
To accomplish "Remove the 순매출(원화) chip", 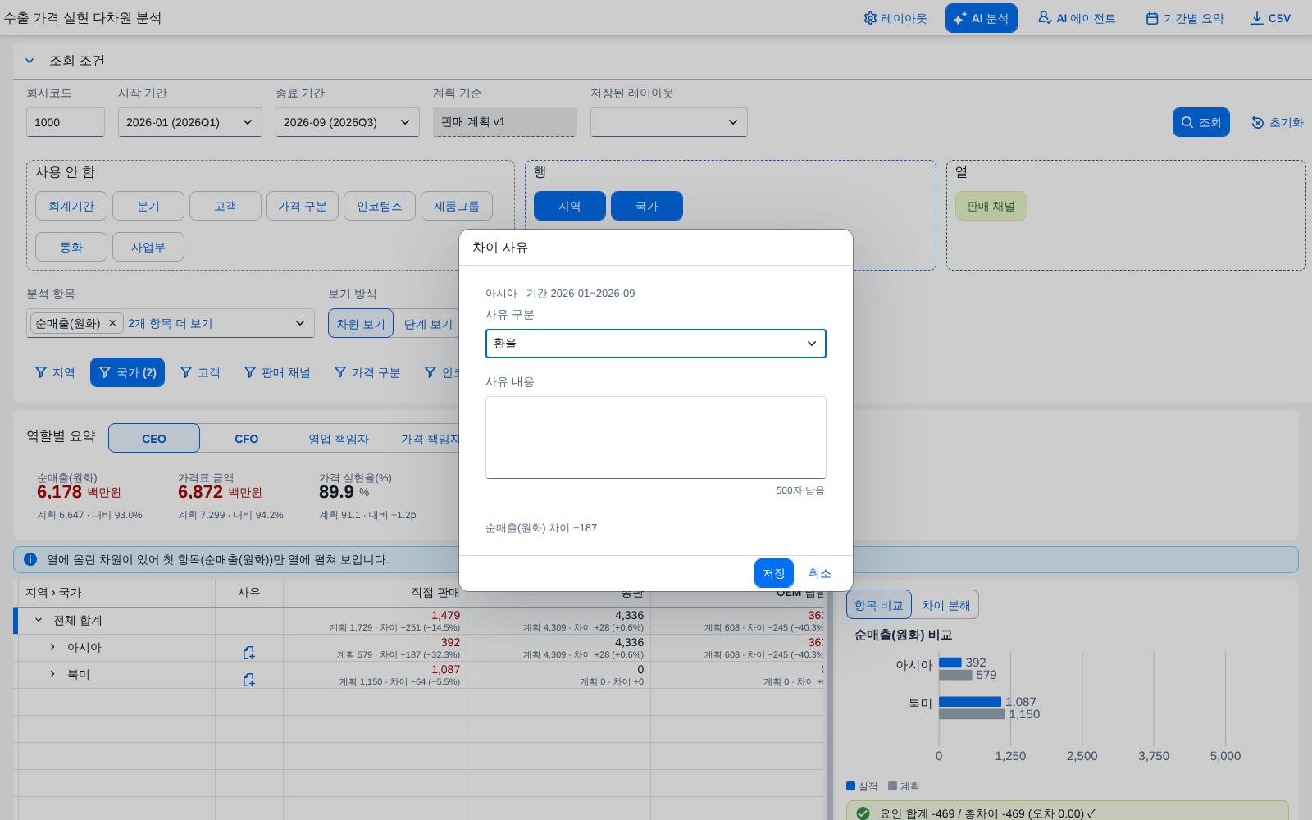I will click(112, 323).
